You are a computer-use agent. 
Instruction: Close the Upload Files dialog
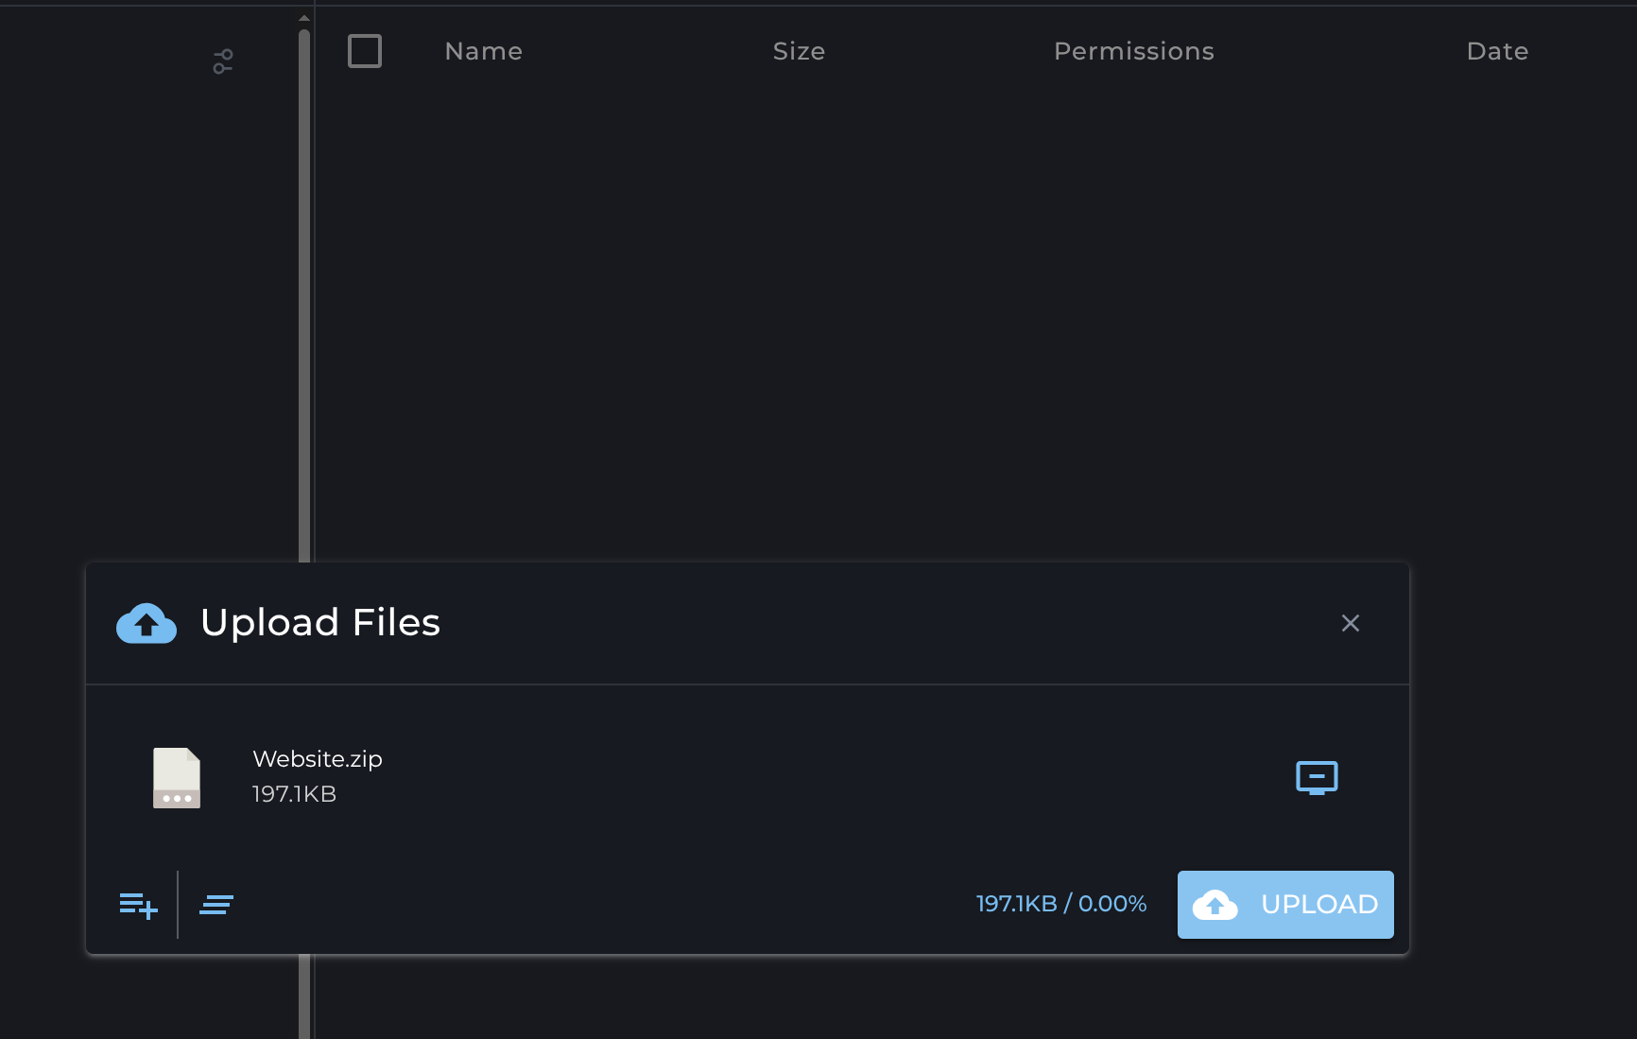1350,623
